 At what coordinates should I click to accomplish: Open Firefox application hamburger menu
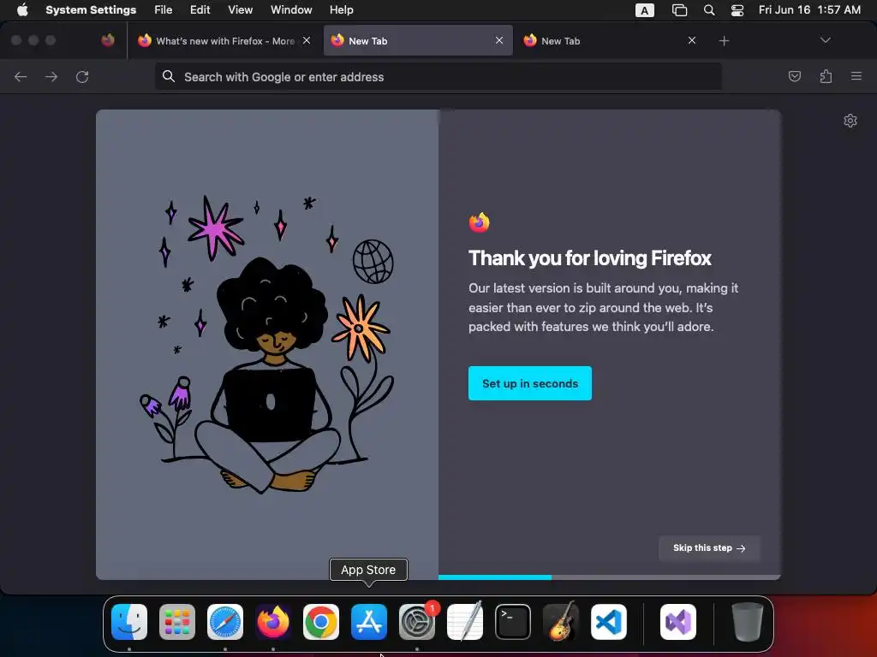pyautogui.click(x=856, y=76)
